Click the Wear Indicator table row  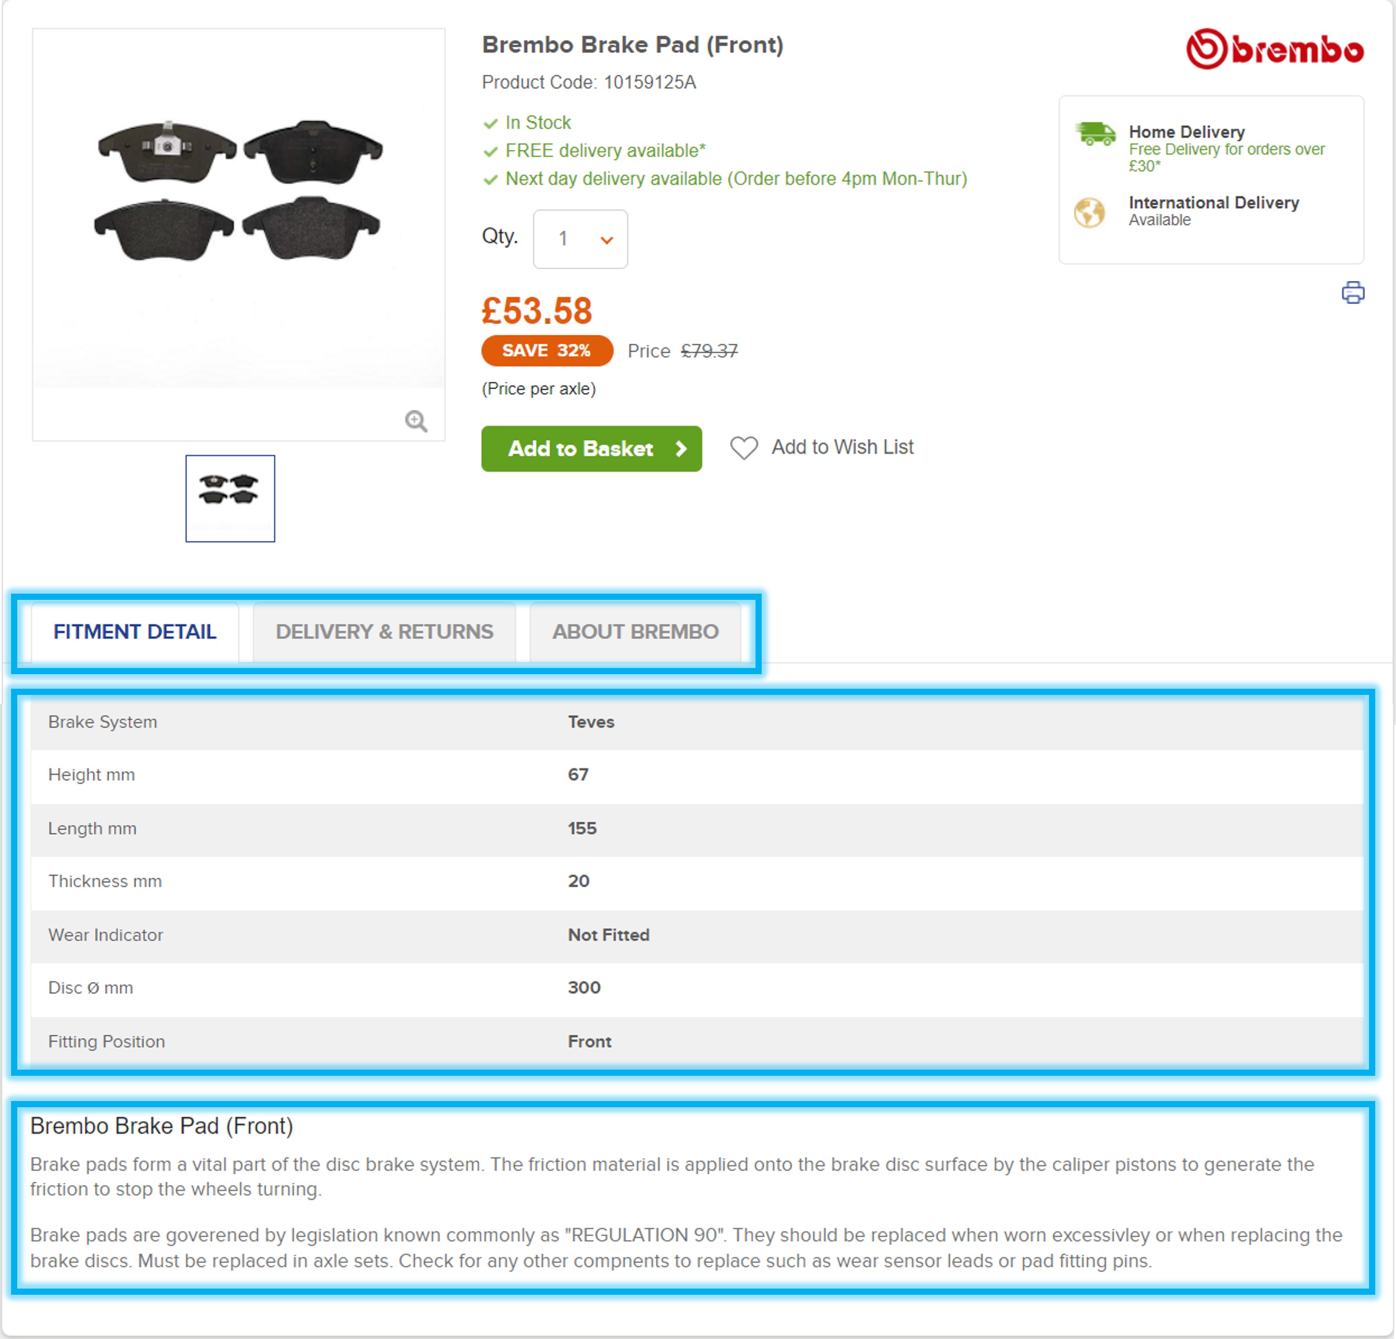(x=697, y=935)
